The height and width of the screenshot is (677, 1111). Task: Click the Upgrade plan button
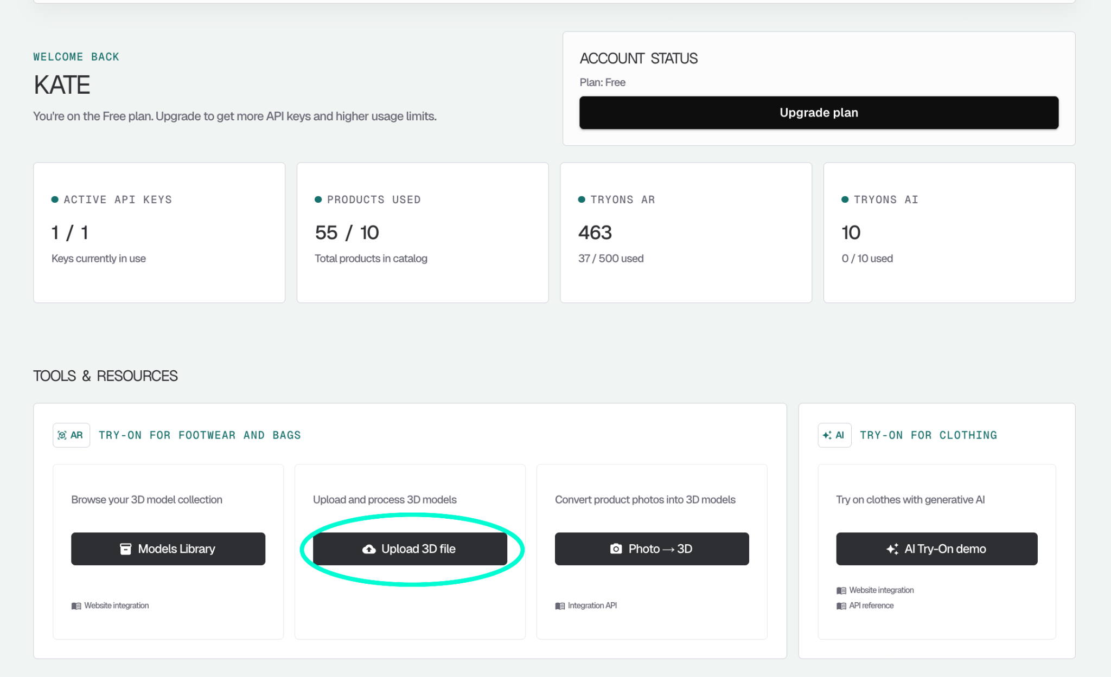[x=818, y=113]
